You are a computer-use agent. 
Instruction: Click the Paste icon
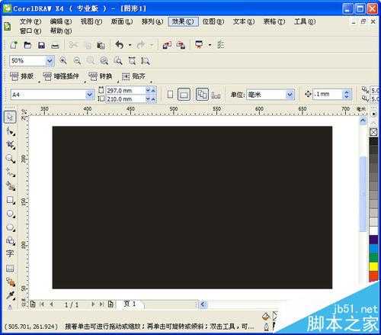click(x=101, y=45)
